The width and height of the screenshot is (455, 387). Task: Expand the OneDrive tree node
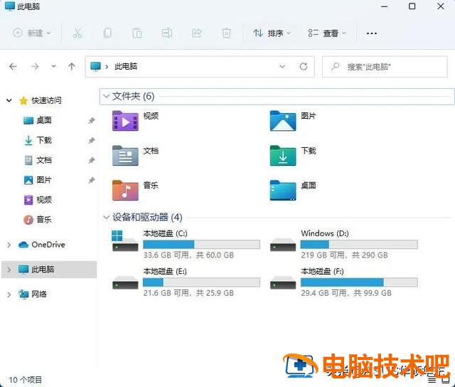[x=9, y=245]
